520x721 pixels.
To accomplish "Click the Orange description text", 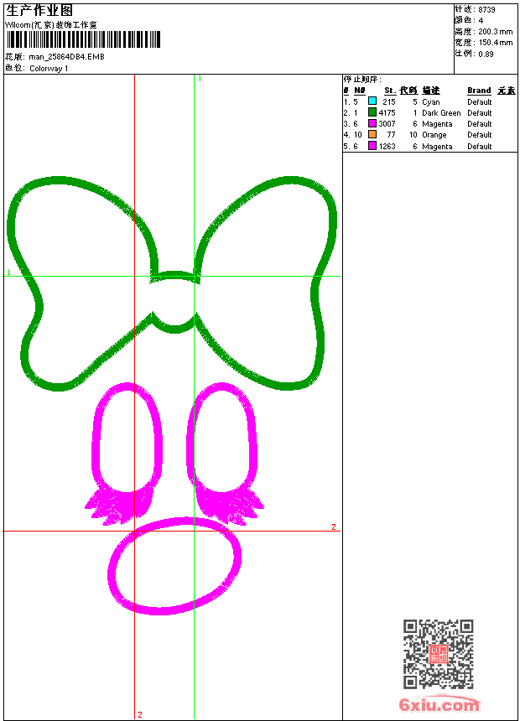I will tap(434, 135).
